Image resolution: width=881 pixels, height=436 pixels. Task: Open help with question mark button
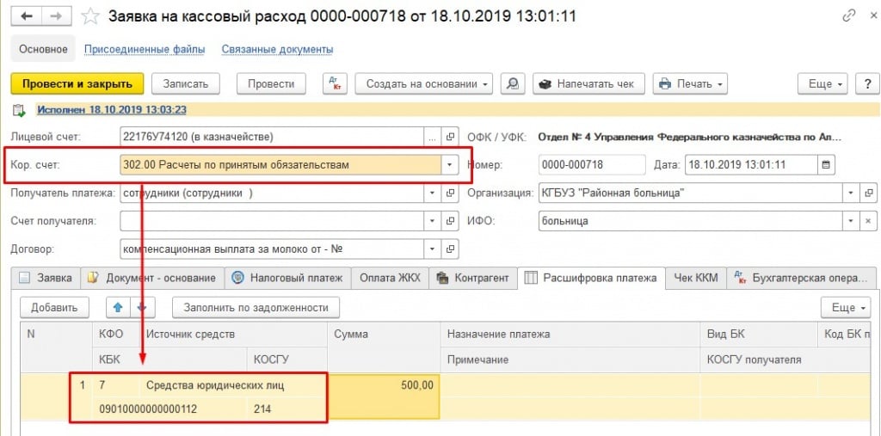point(867,83)
